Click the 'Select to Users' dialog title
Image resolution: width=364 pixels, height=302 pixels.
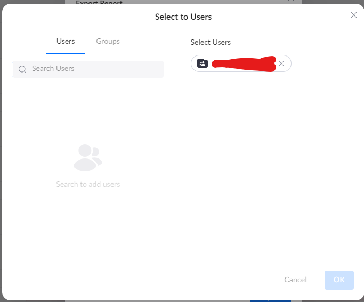tap(183, 17)
